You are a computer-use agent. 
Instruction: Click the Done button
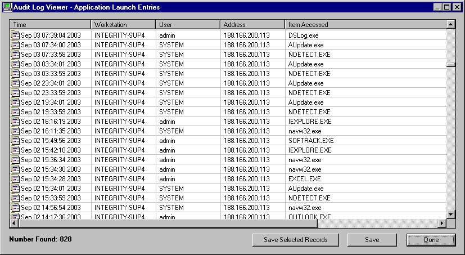[431, 240]
